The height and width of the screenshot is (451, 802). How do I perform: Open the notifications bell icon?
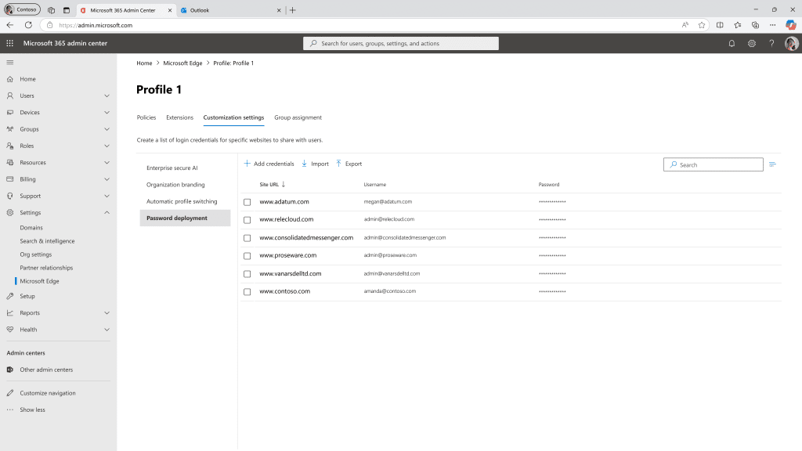tap(732, 44)
